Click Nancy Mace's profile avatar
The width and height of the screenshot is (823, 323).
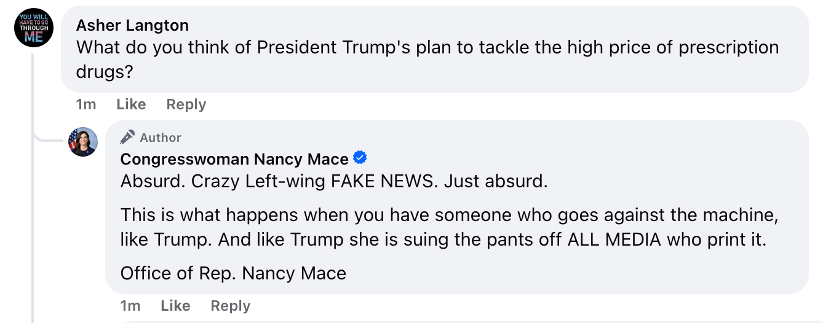(83, 142)
